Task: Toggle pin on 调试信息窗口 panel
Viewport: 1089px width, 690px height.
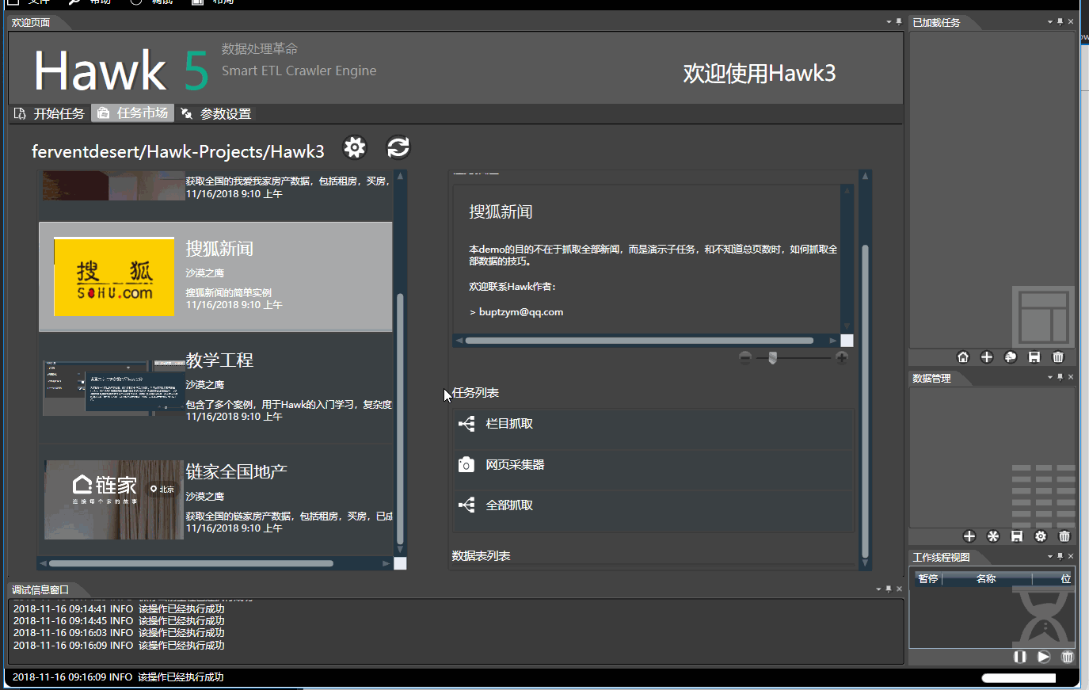Action: tap(889, 589)
